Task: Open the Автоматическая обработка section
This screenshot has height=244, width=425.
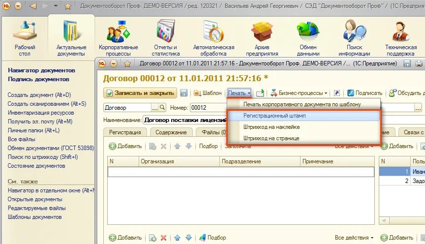Action: tap(213, 38)
